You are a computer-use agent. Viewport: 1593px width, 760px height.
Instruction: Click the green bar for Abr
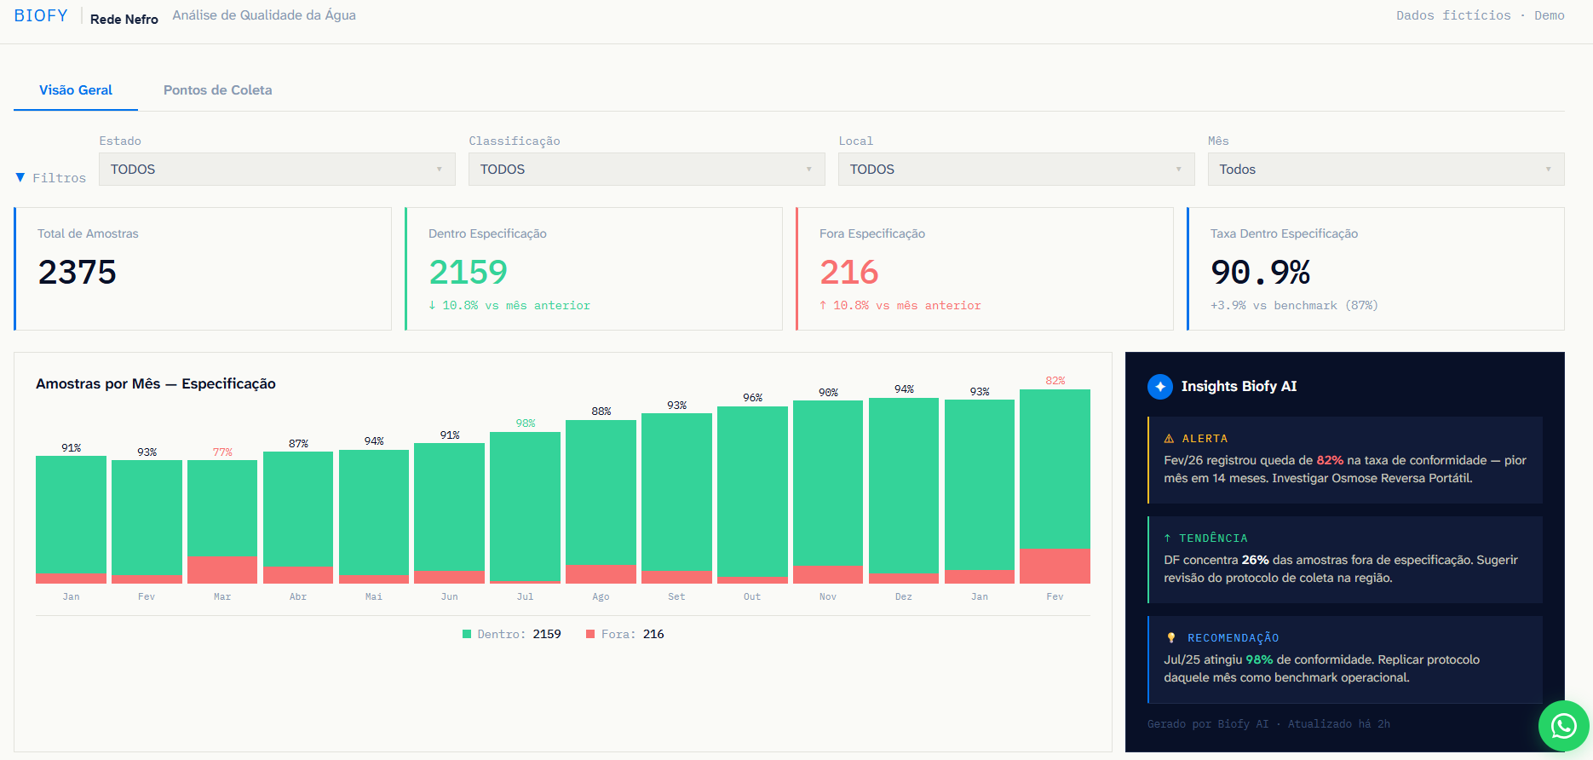[298, 510]
